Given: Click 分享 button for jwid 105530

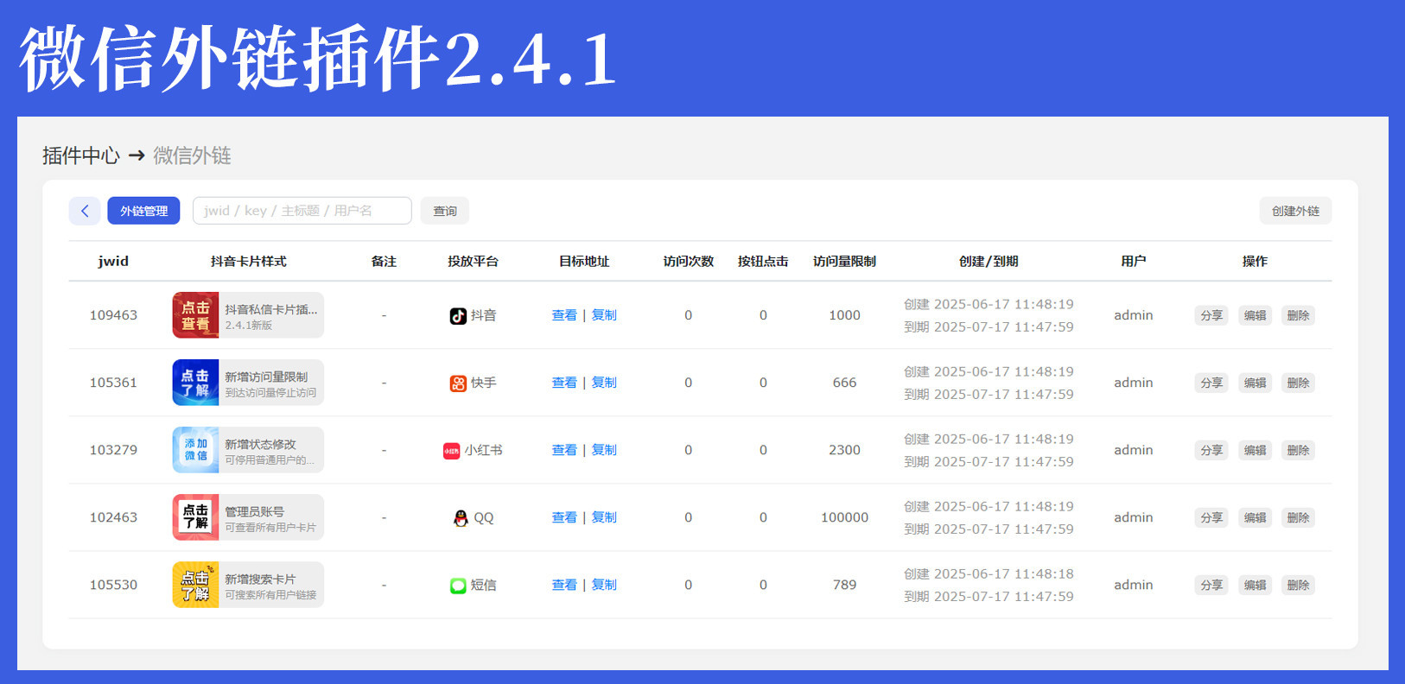Looking at the screenshot, I should tap(1211, 585).
